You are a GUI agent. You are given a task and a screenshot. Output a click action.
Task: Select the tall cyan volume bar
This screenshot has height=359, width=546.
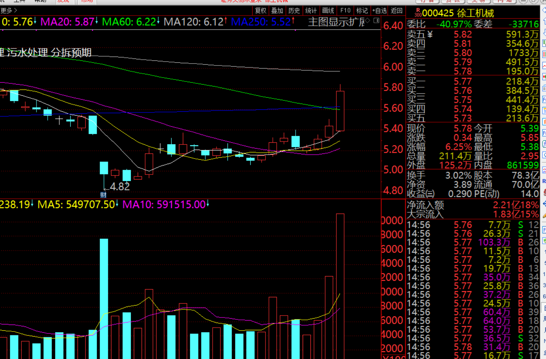click(104, 299)
